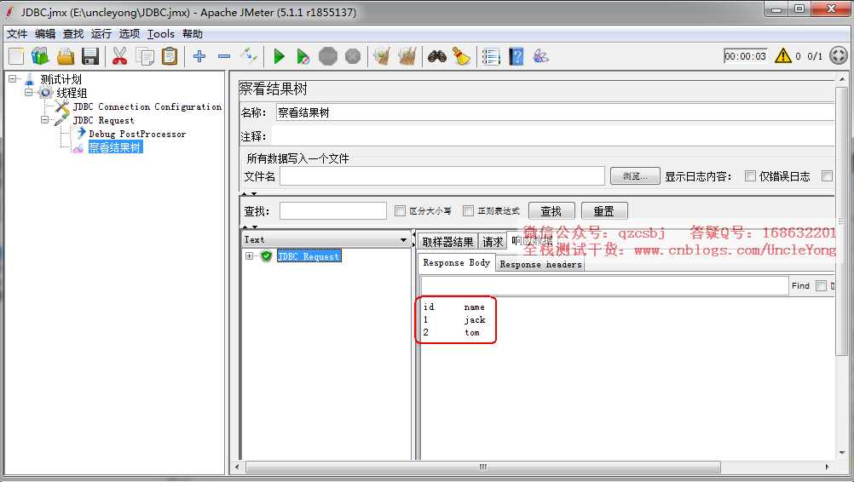Switch to the Response Body tab
The width and height of the screenshot is (854, 482).
pyautogui.click(x=457, y=263)
